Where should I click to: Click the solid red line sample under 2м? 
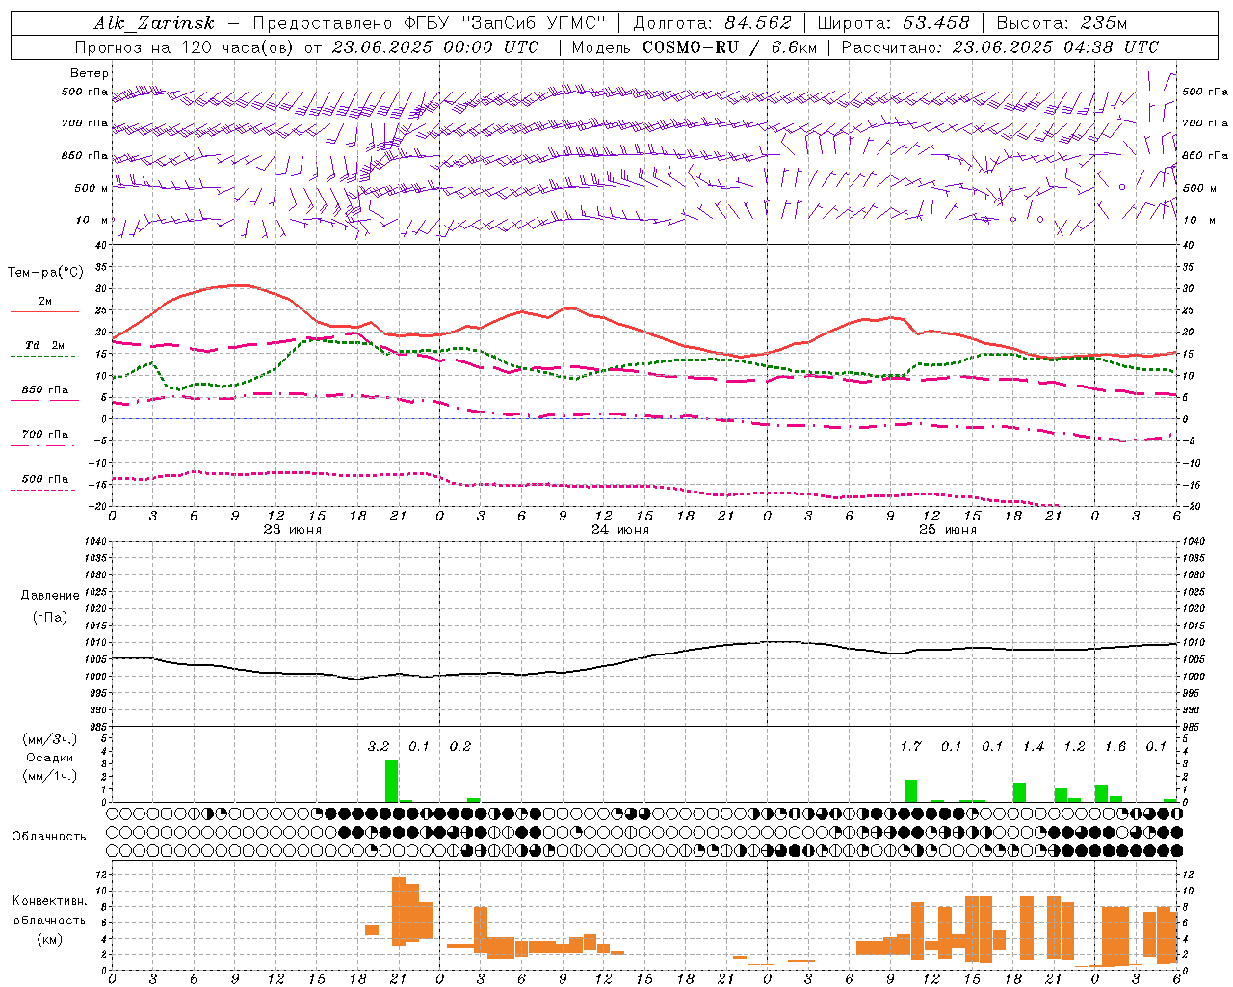[44, 311]
